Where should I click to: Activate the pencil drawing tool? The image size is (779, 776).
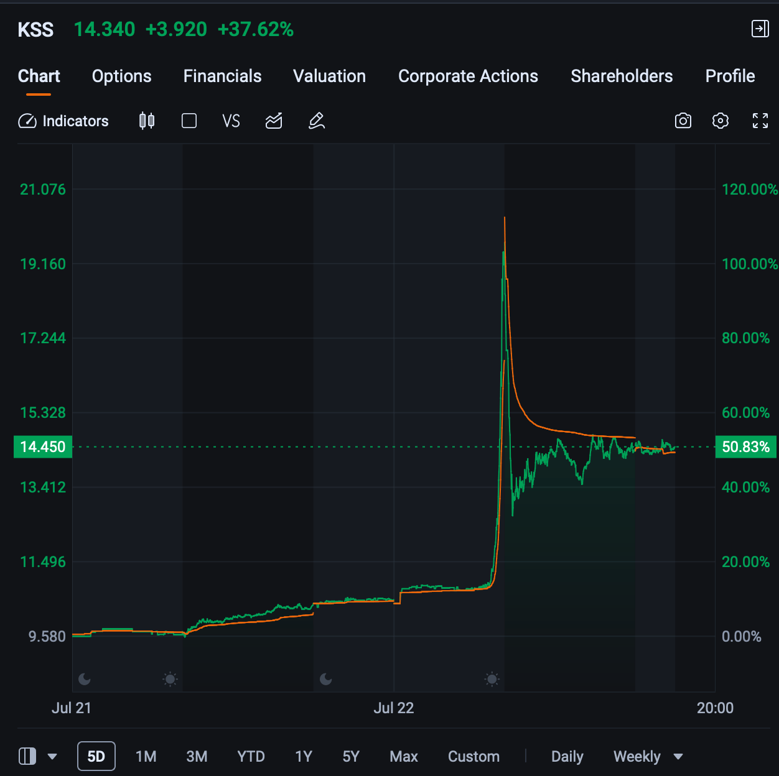click(x=317, y=121)
